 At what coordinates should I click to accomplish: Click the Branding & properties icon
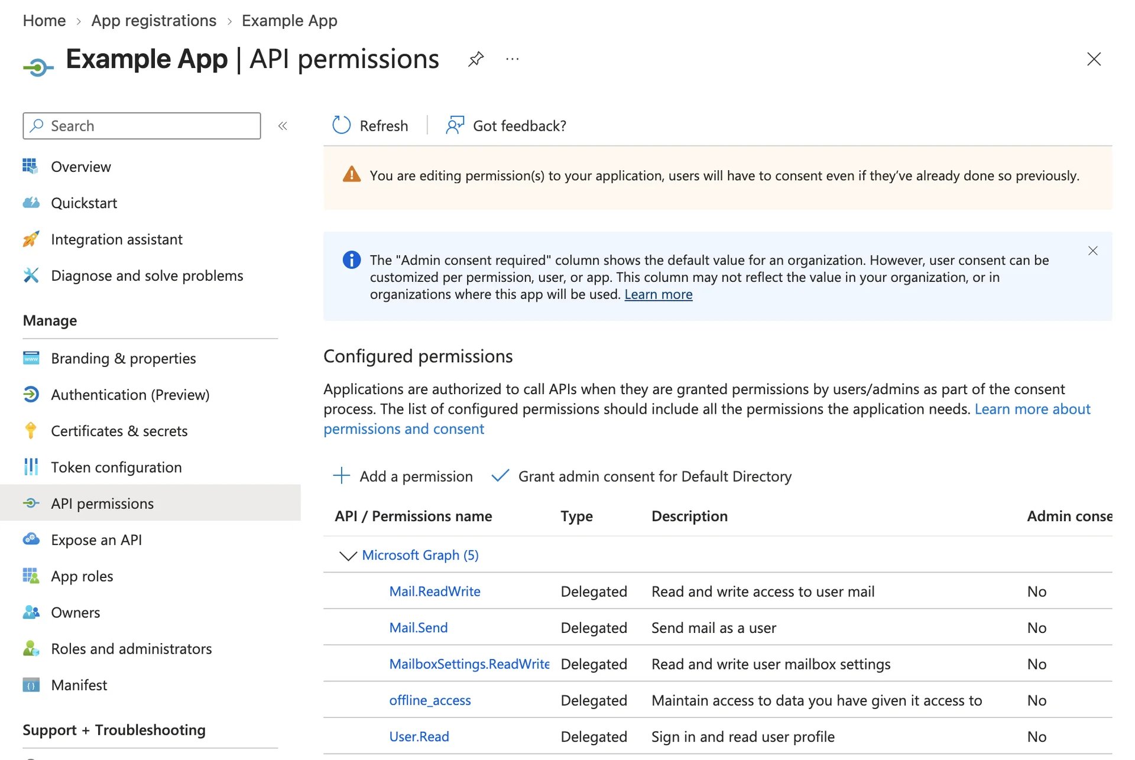[31, 358]
